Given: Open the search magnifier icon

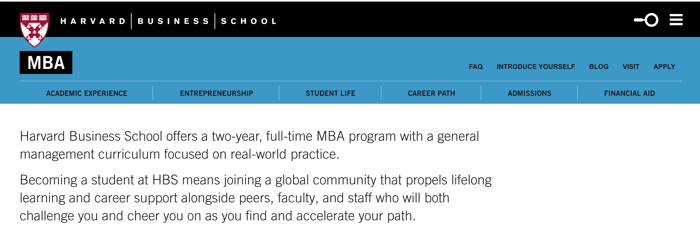Looking at the screenshot, I should (x=647, y=20).
